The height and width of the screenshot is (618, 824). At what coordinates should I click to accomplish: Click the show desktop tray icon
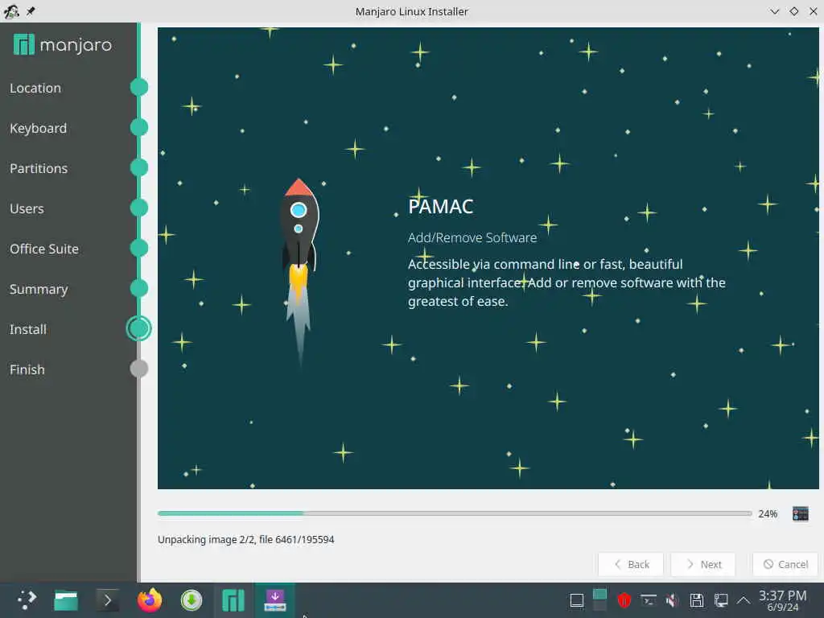click(x=577, y=600)
